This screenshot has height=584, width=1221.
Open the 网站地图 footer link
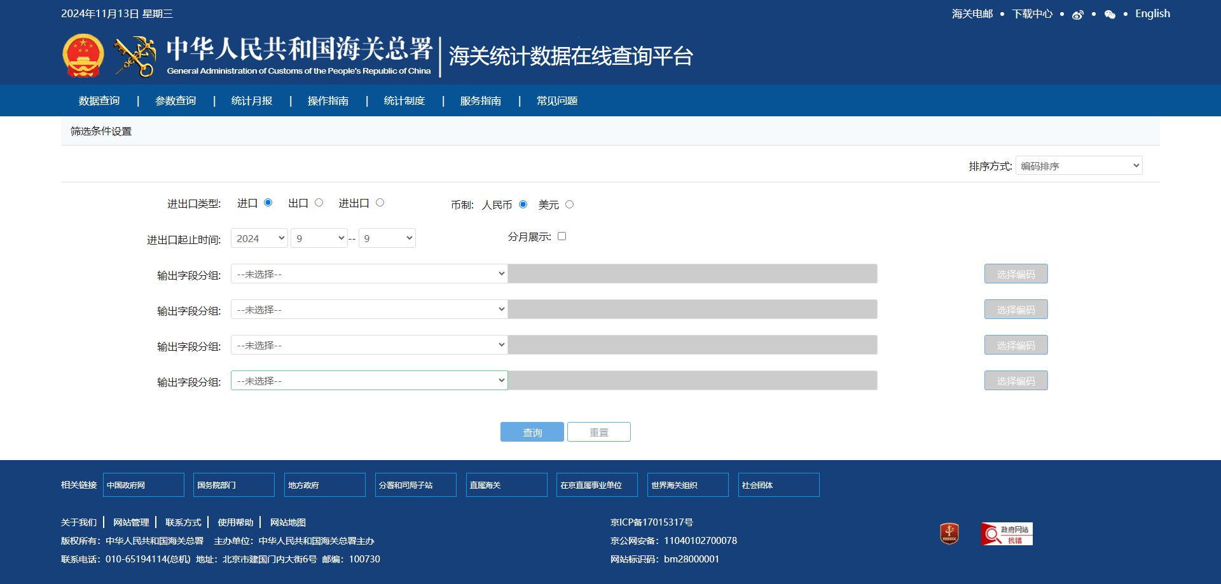tap(288, 522)
